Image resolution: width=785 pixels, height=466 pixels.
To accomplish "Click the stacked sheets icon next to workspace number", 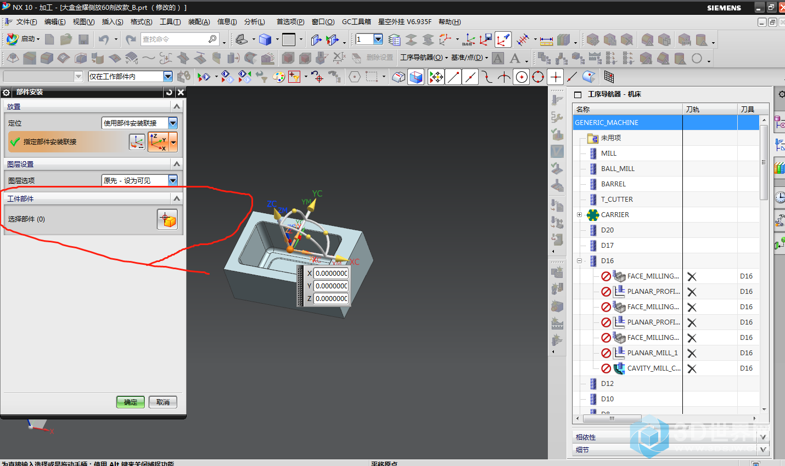I will (x=394, y=39).
